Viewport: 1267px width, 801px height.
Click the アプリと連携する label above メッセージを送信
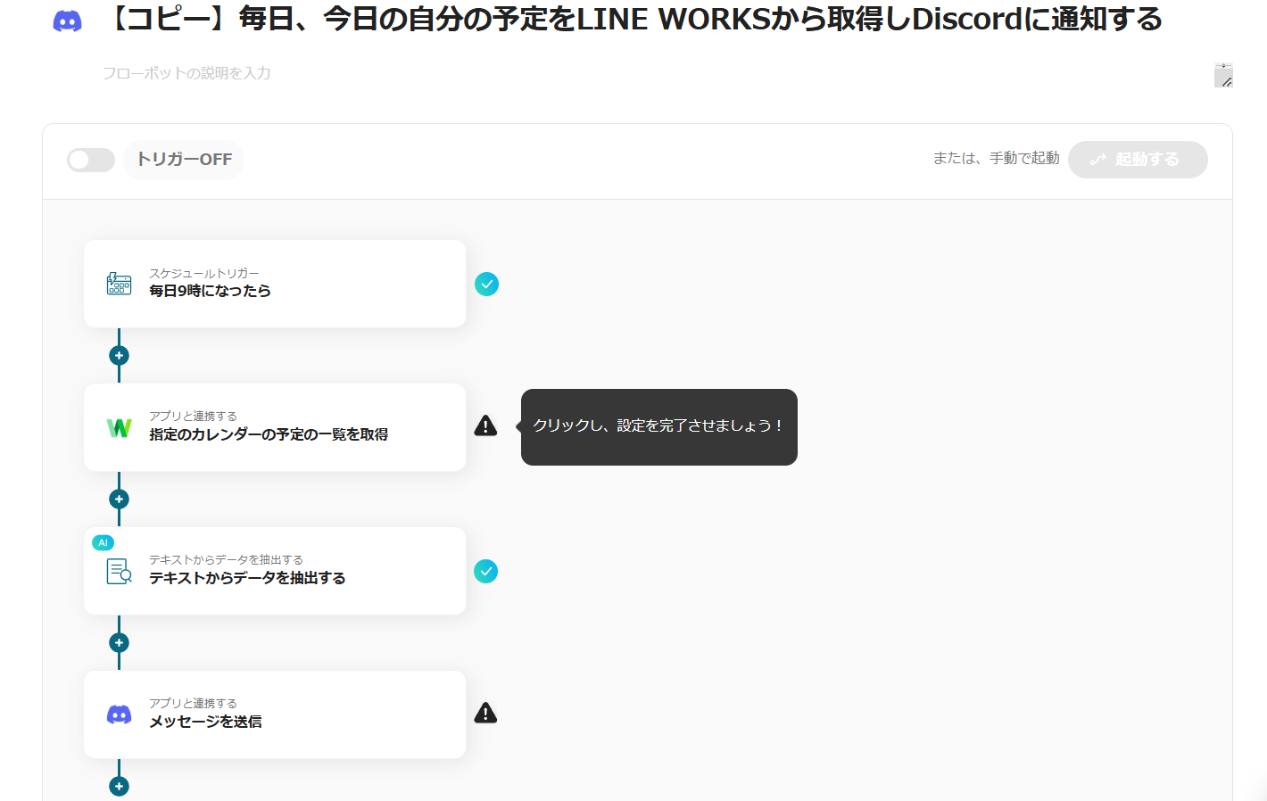[193, 703]
